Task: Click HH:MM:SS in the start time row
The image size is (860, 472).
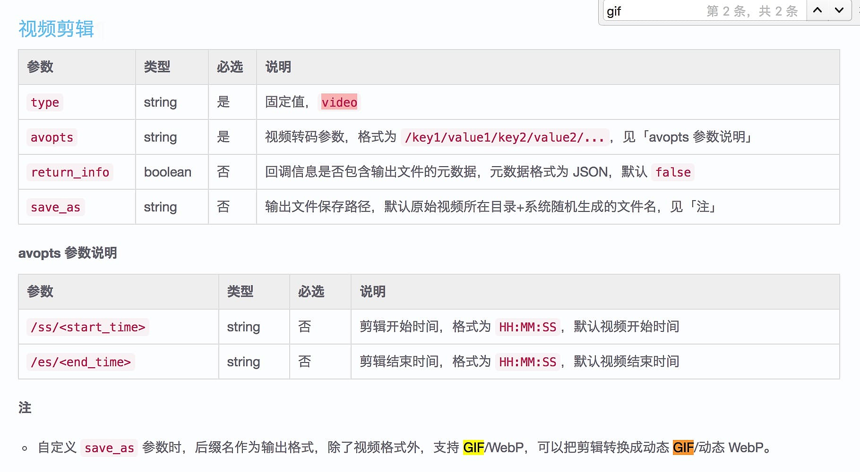Action: pyautogui.click(x=527, y=327)
